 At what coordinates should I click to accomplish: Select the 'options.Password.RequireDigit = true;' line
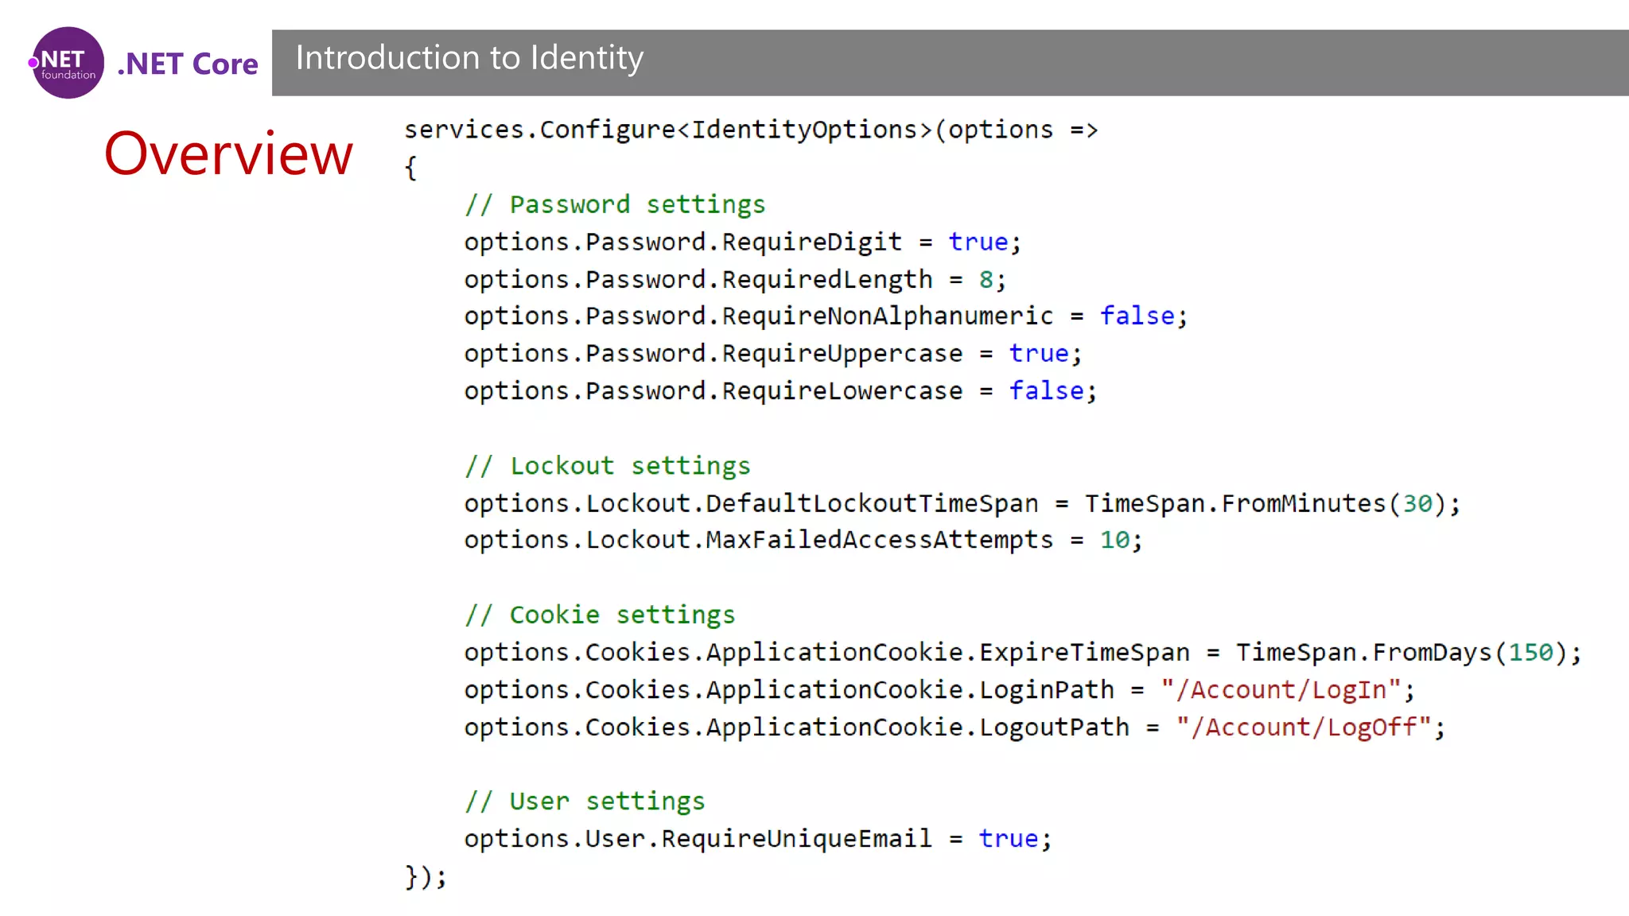[743, 242]
